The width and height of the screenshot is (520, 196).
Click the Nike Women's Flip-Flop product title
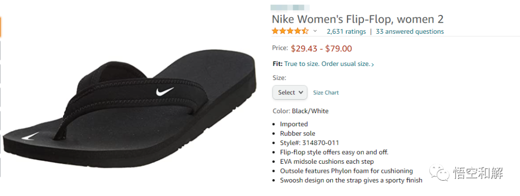point(357,19)
